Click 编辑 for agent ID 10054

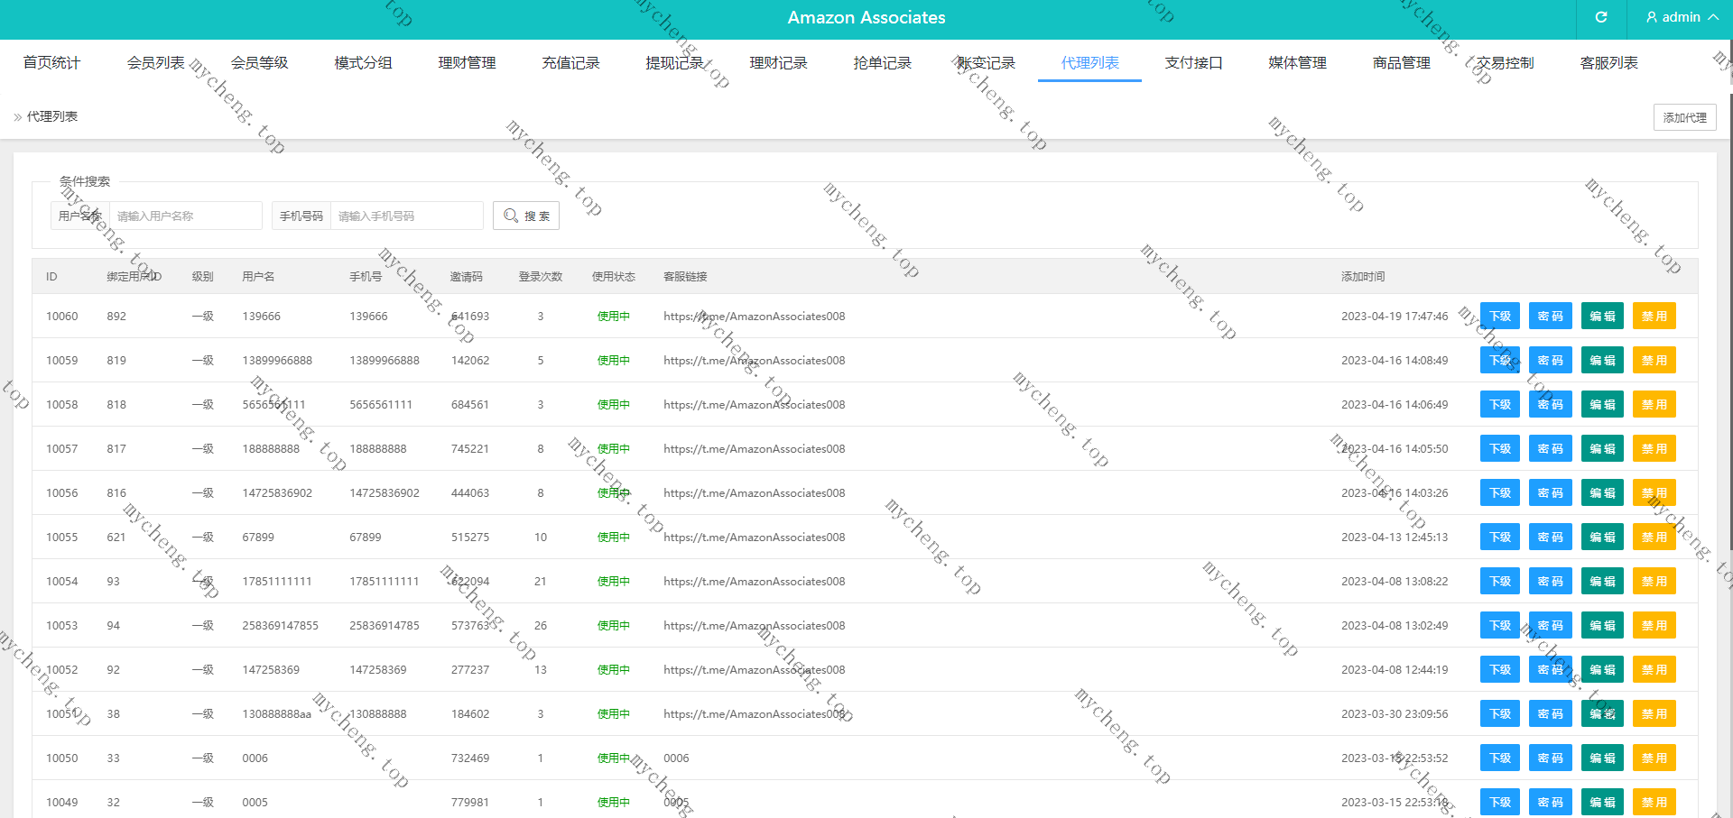1602,581
